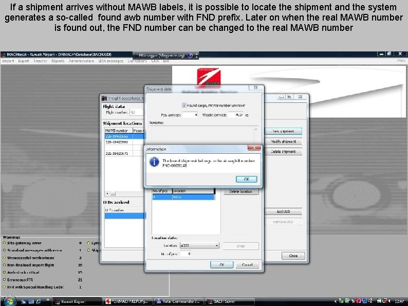Open the Help menu
408x306 pixels.
pos(401,60)
